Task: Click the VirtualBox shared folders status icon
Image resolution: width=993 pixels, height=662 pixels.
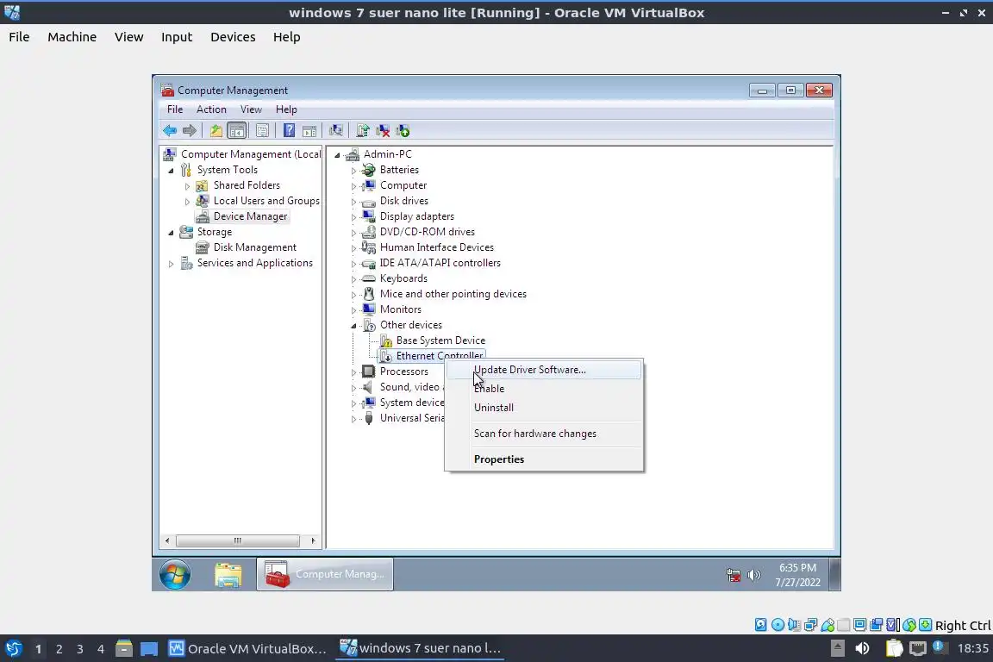Action: [x=844, y=625]
